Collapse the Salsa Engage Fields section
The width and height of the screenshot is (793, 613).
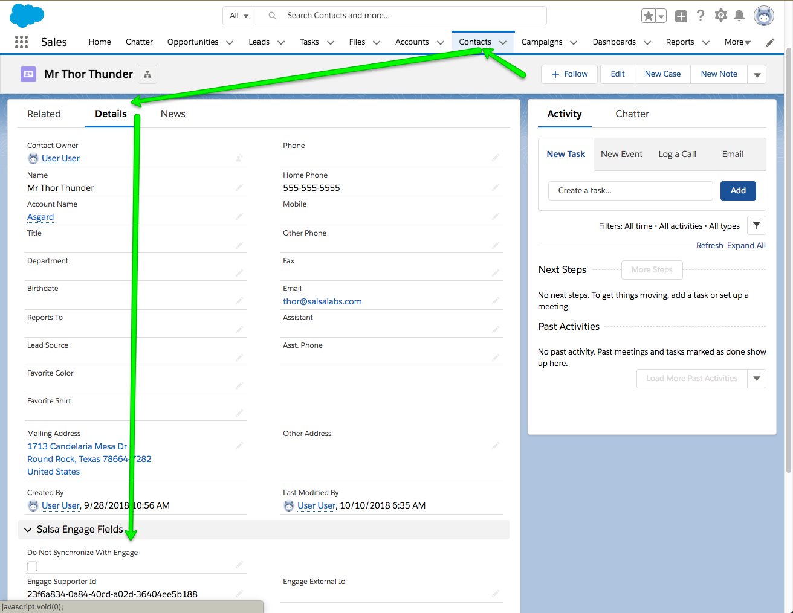[28, 530]
